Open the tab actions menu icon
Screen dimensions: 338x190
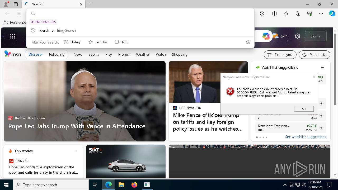[x=16, y=4]
